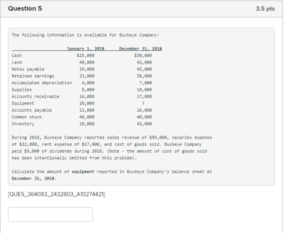Click the question mark for Equipment value
The image size is (284, 233).
[143, 103]
